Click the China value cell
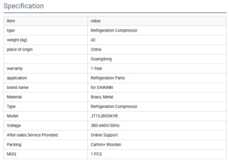This screenshot has width=229, height=162. click(96, 49)
